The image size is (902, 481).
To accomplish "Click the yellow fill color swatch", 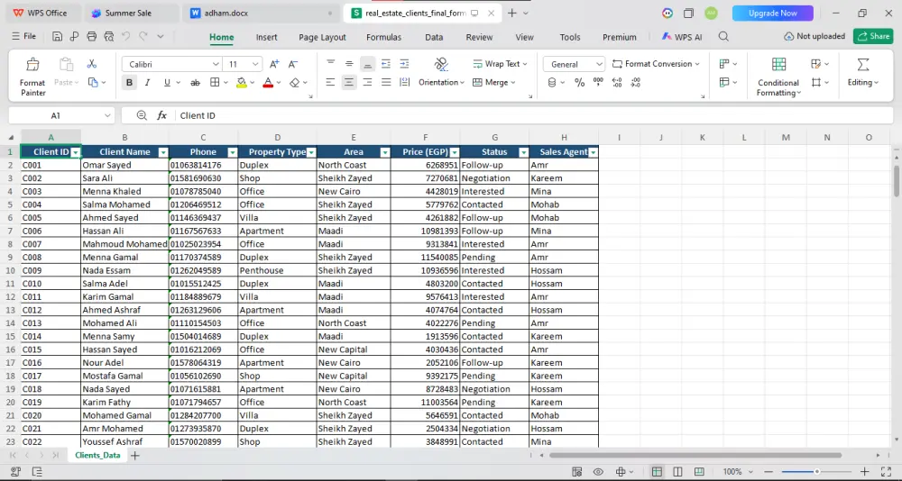I will point(242,83).
